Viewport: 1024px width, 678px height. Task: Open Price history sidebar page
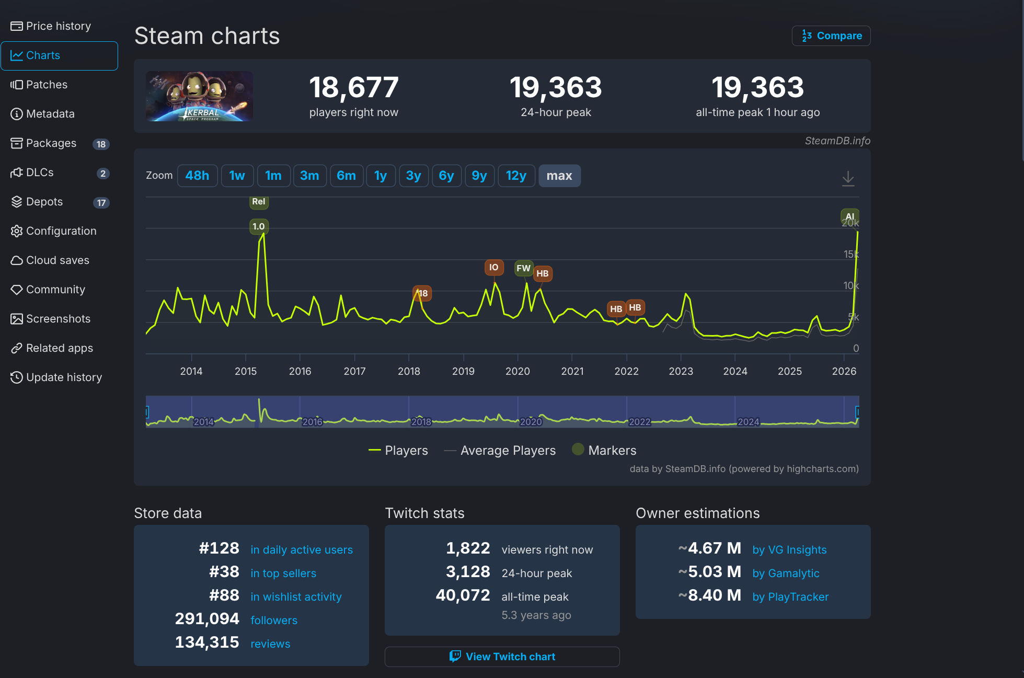pos(59,26)
